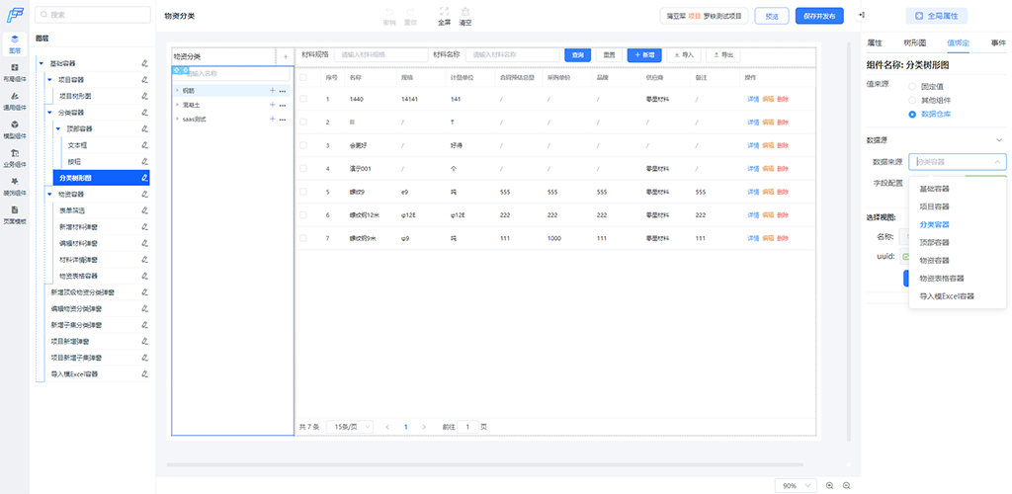Open the 布局组件 layout components panel
Viewport: 1012px width, 494px height.
coord(14,71)
